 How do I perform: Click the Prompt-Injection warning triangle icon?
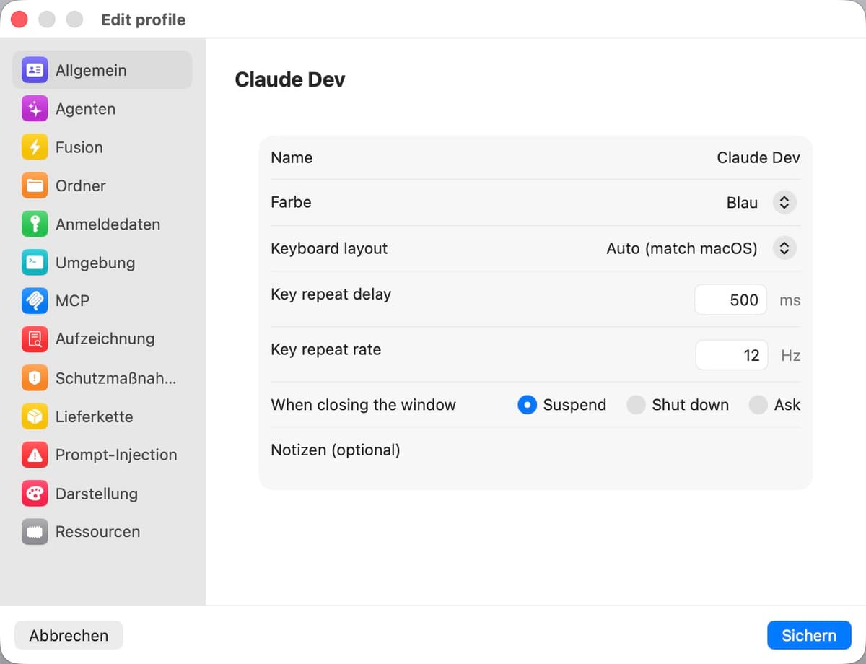pyautogui.click(x=35, y=455)
